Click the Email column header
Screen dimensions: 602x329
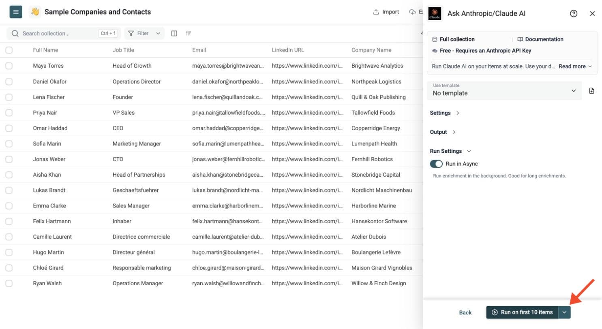(199, 50)
